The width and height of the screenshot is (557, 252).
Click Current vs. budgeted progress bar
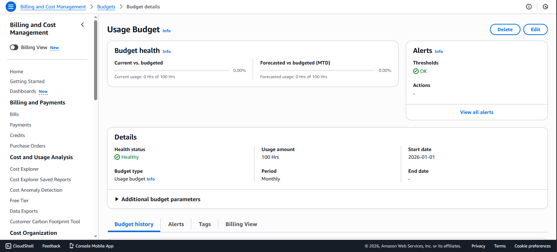pos(172,70)
